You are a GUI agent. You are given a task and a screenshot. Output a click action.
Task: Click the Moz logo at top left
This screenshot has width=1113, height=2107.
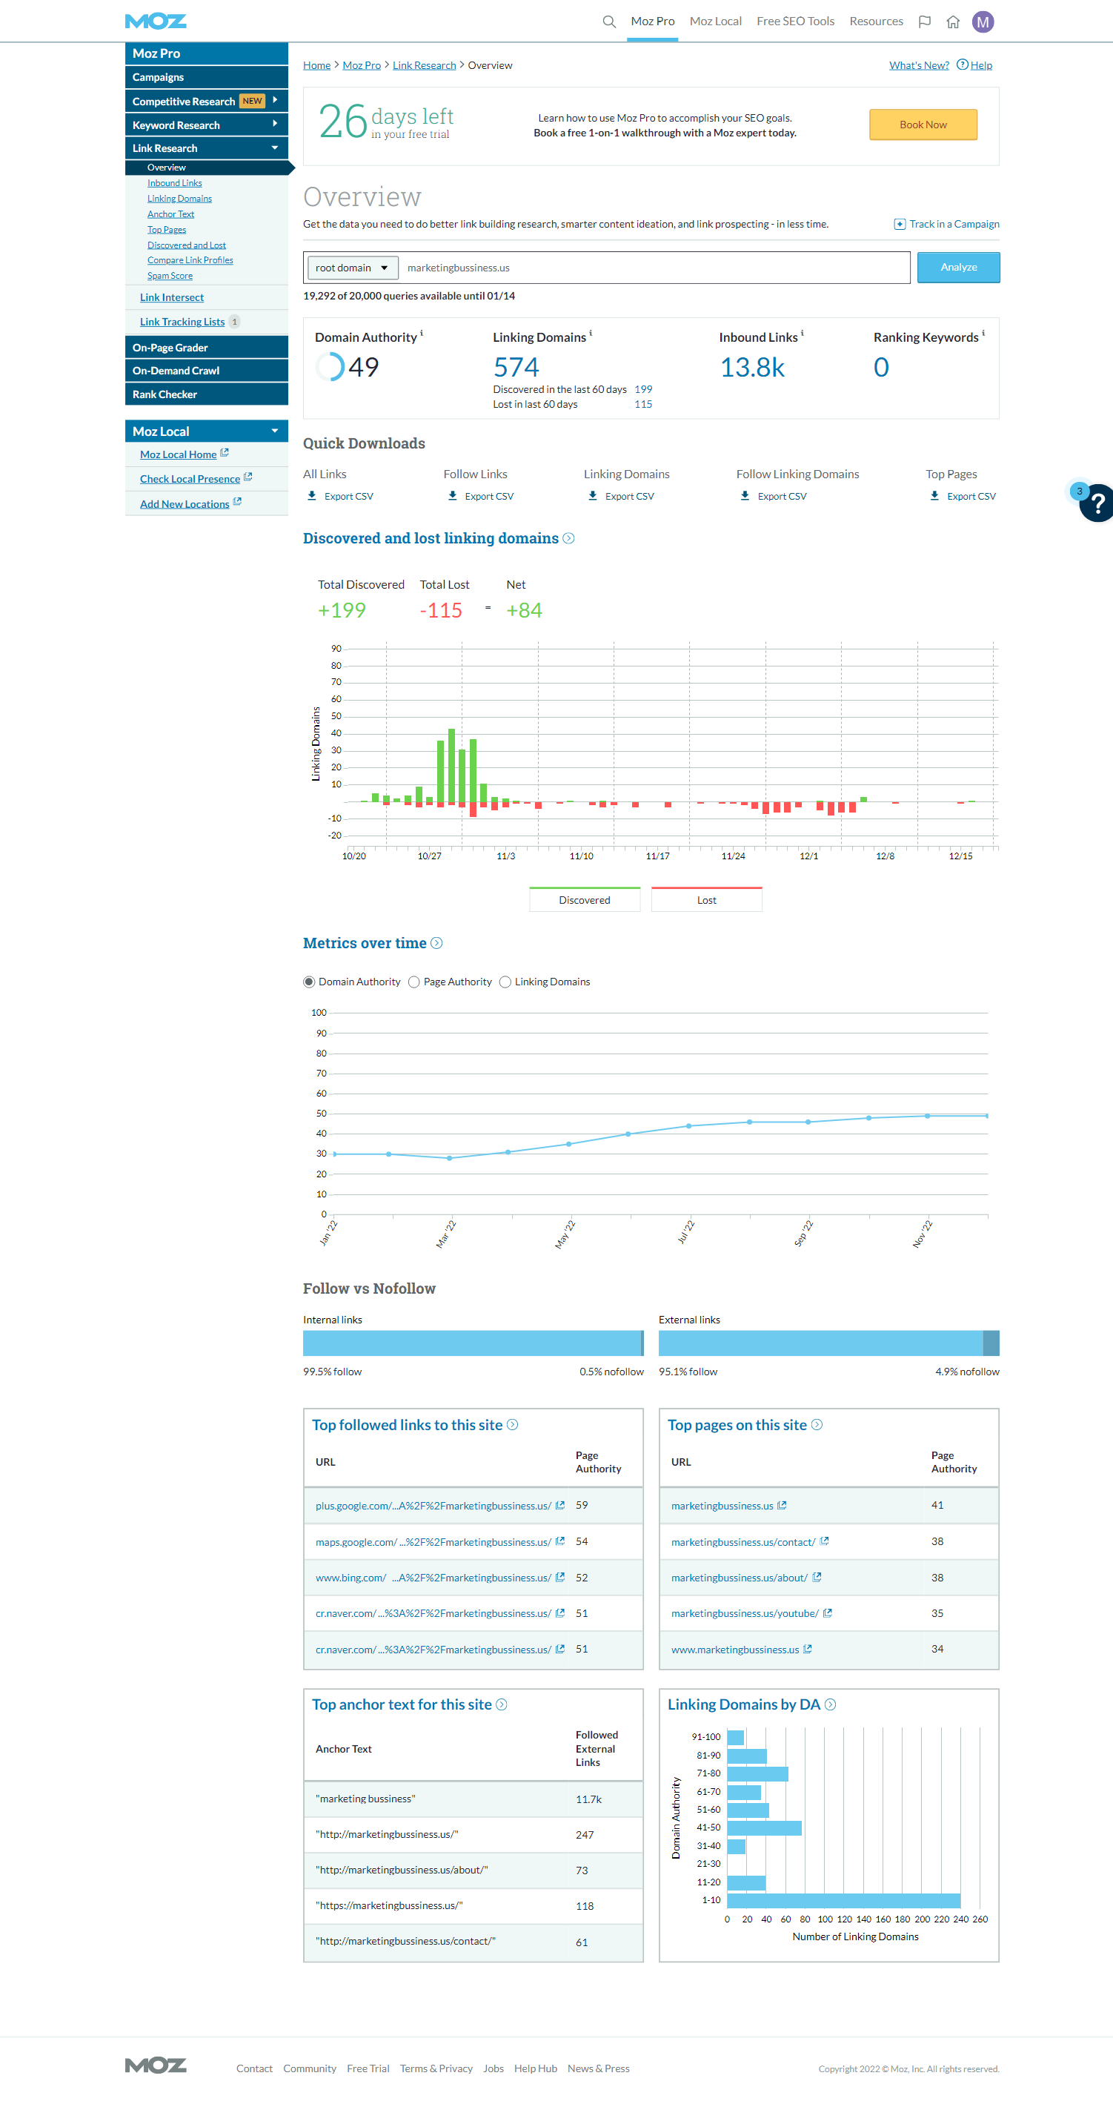156,21
